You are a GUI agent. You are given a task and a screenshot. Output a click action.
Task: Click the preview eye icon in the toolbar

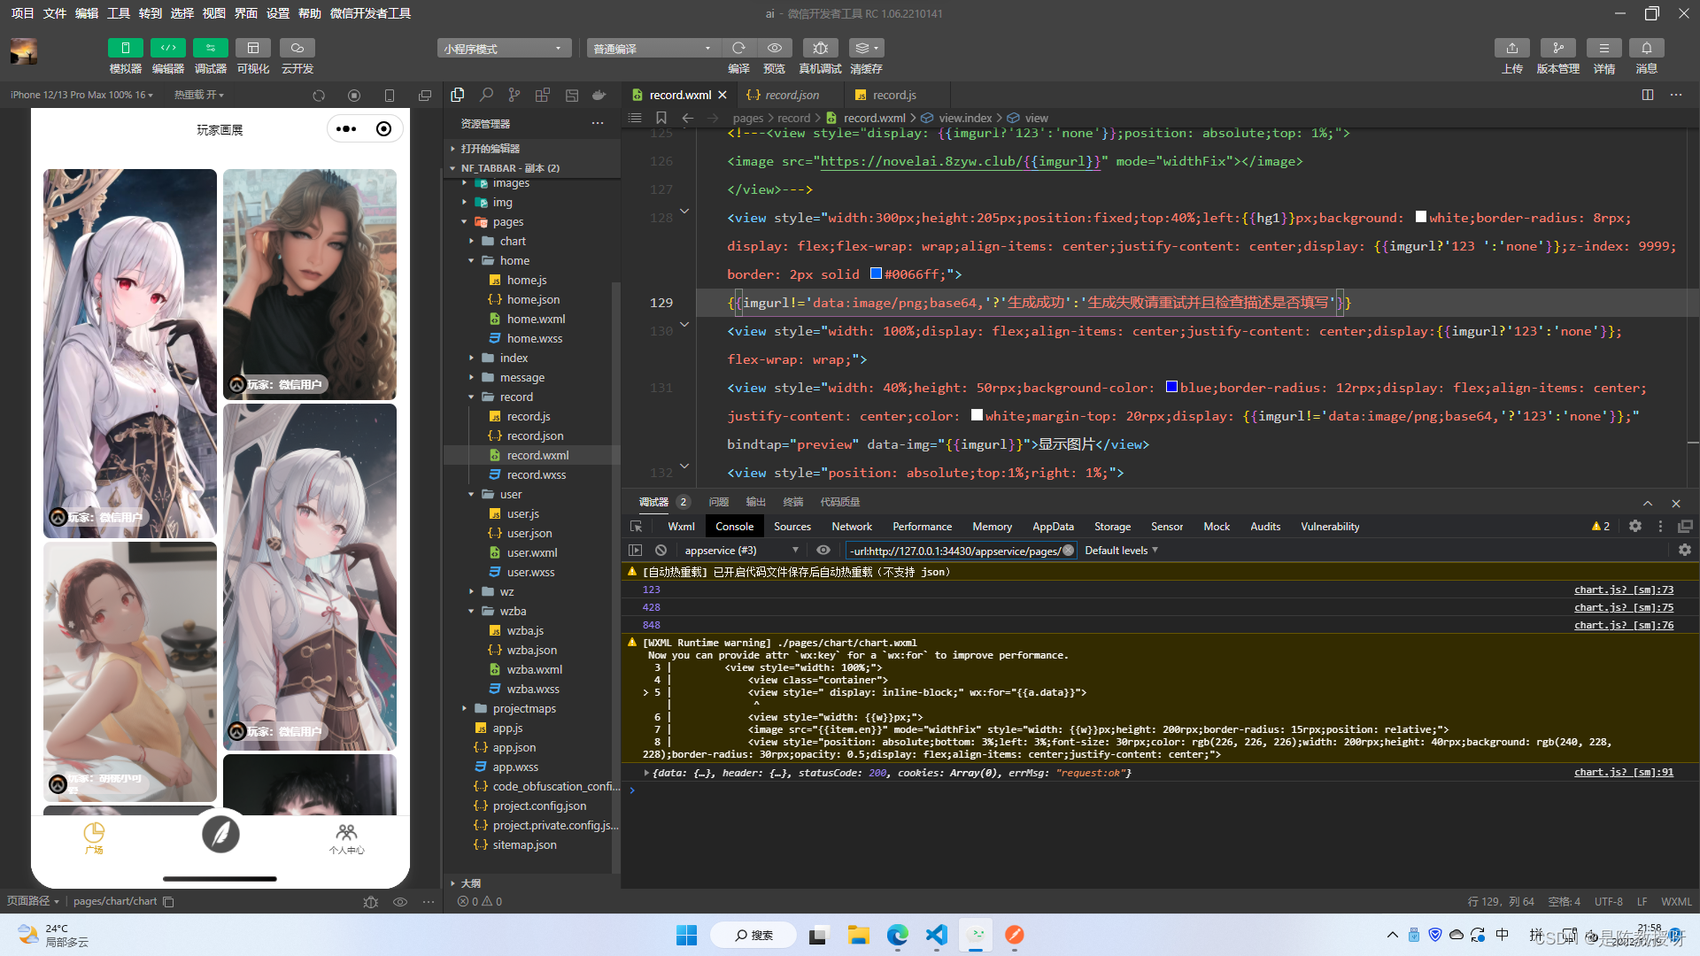tap(774, 48)
